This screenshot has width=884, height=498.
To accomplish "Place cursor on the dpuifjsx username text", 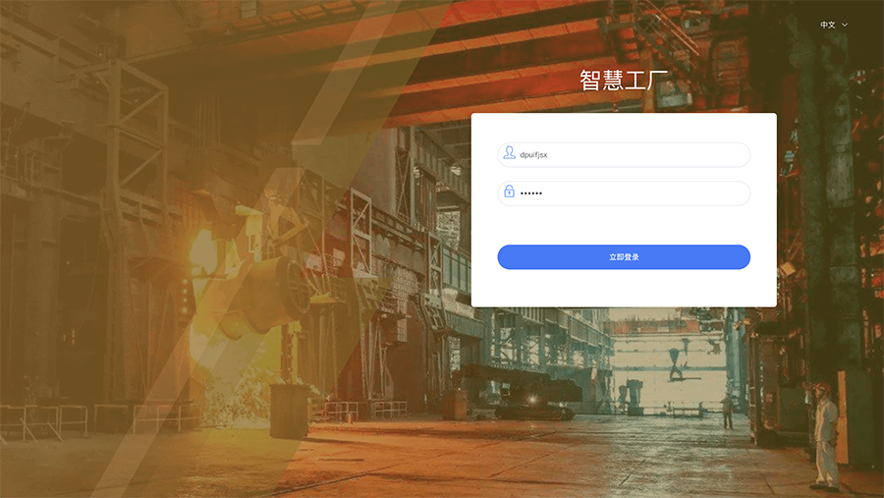I will coord(533,154).
